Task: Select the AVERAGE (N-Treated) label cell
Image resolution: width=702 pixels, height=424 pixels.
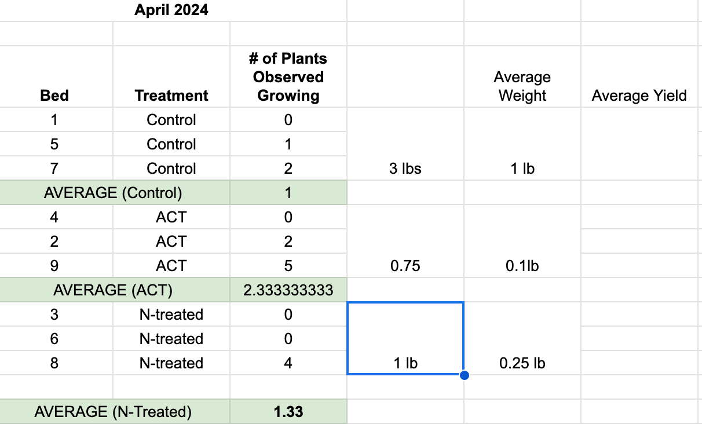Action: click(113, 412)
